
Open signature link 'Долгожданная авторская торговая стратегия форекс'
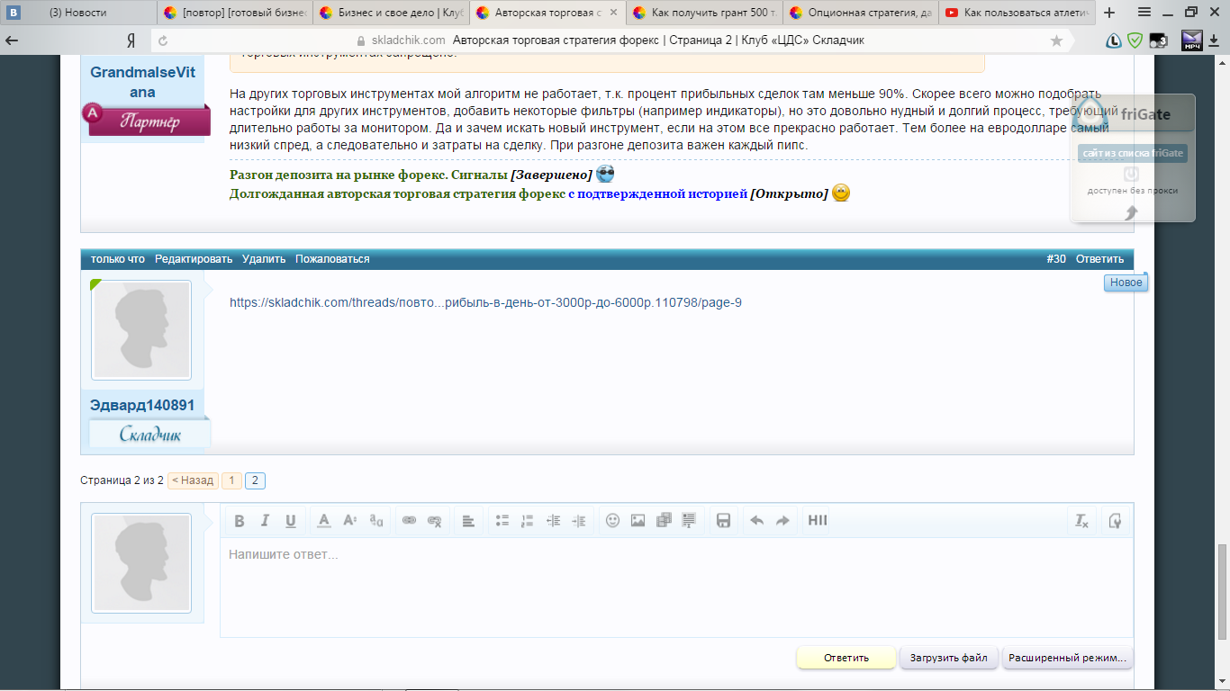click(397, 193)
